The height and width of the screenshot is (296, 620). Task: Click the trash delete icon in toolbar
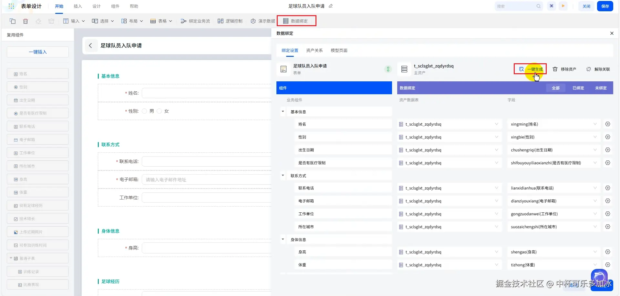click(26, 21)
